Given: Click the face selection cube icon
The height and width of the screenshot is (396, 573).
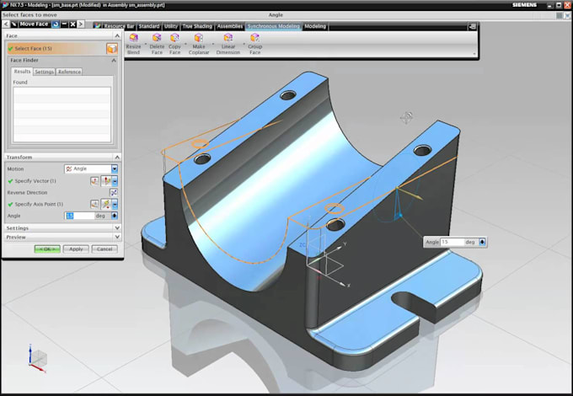Looking at the screenshot, I should (112, 49).
